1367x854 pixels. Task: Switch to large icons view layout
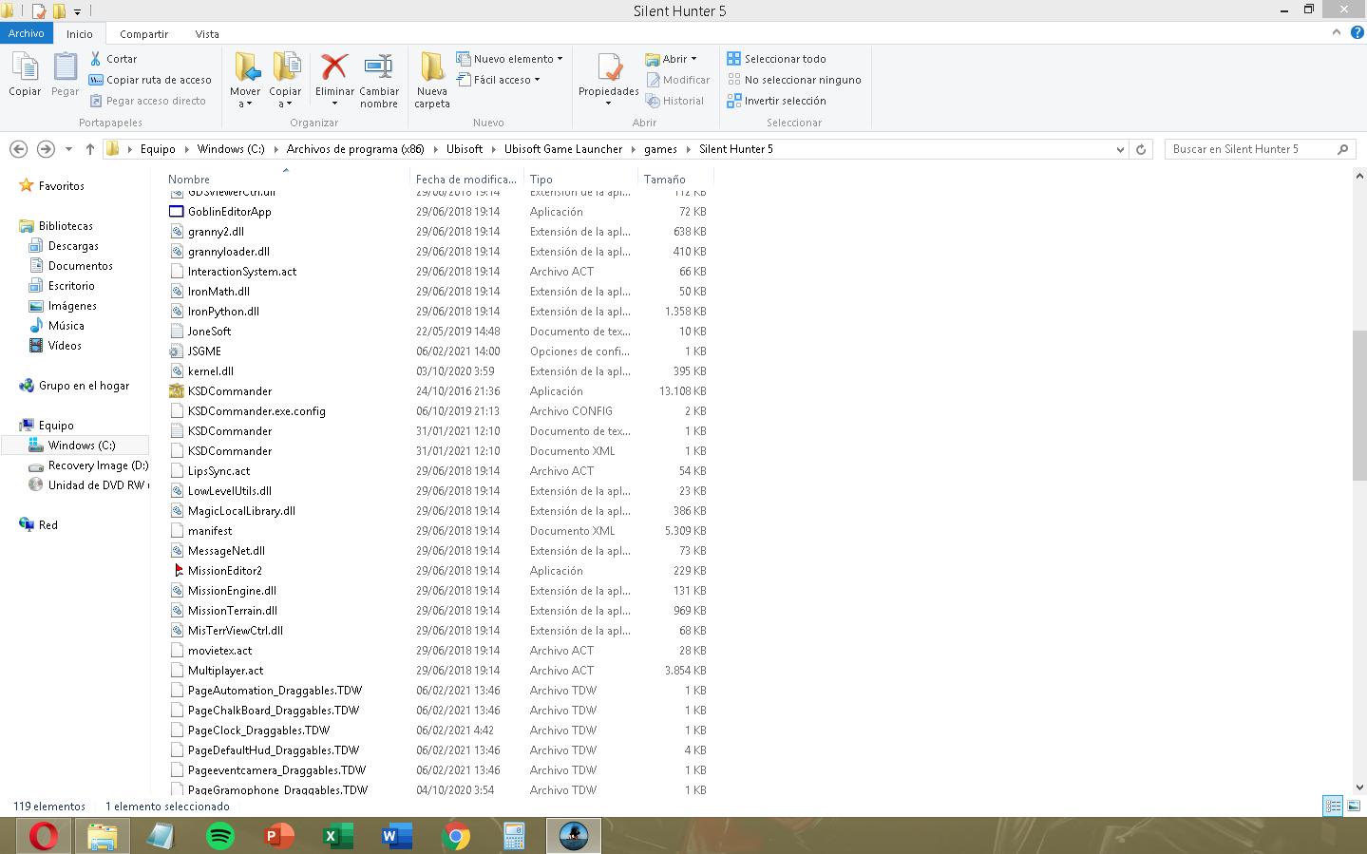point(1354,806)
